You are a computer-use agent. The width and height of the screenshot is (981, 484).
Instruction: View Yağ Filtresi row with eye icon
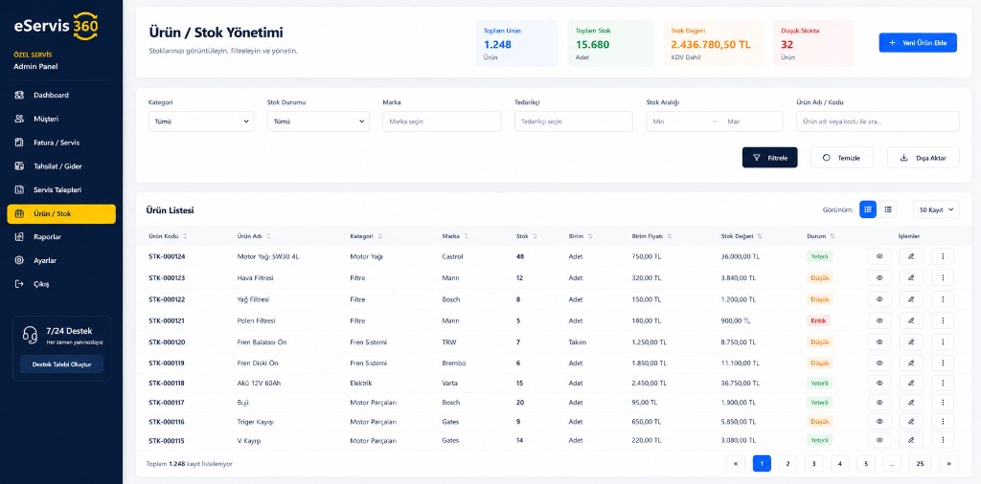pos(879,299)
